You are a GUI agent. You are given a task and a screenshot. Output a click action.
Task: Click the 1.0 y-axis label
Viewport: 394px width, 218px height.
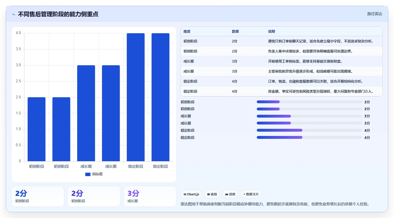(18, 129)
